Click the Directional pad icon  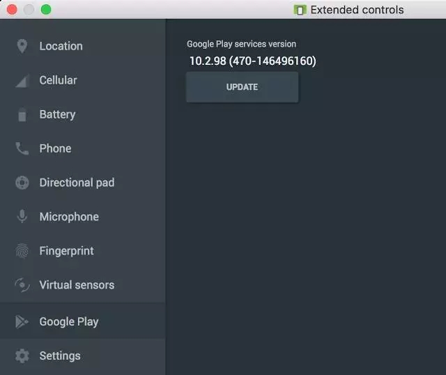tap(22, 183)
